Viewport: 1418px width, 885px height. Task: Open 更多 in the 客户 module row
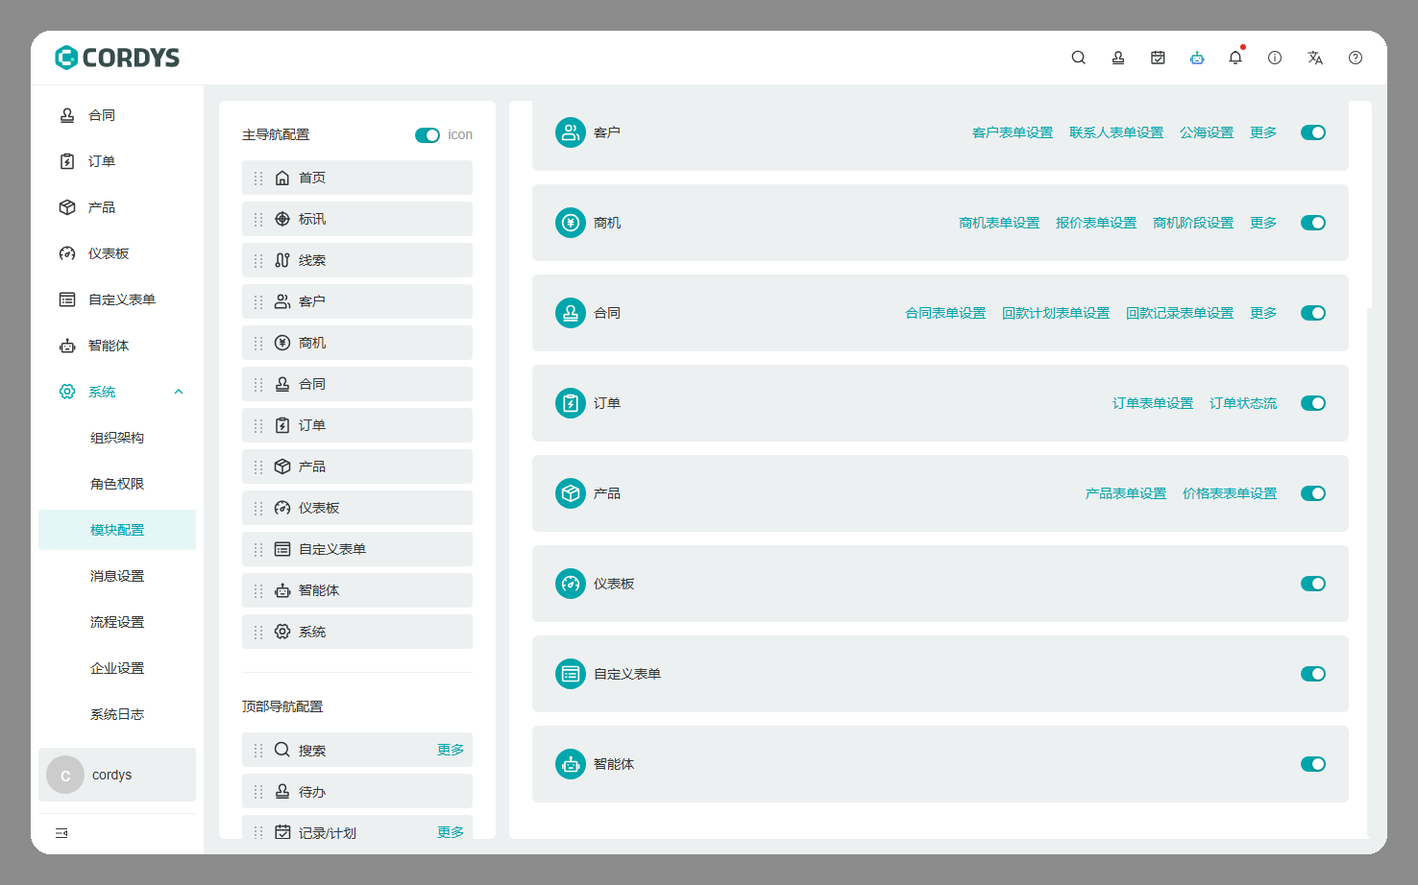tap(1263, 132)
